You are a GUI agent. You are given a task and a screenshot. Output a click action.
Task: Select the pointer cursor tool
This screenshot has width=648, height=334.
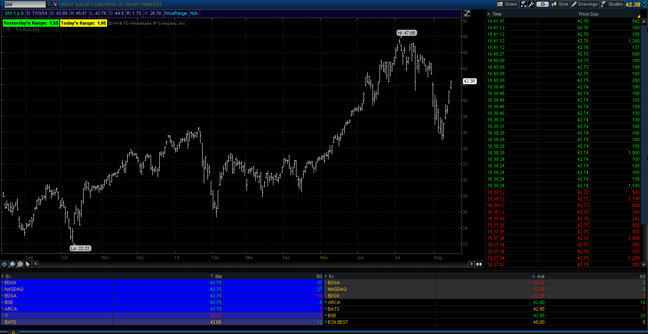click(28, 264)
